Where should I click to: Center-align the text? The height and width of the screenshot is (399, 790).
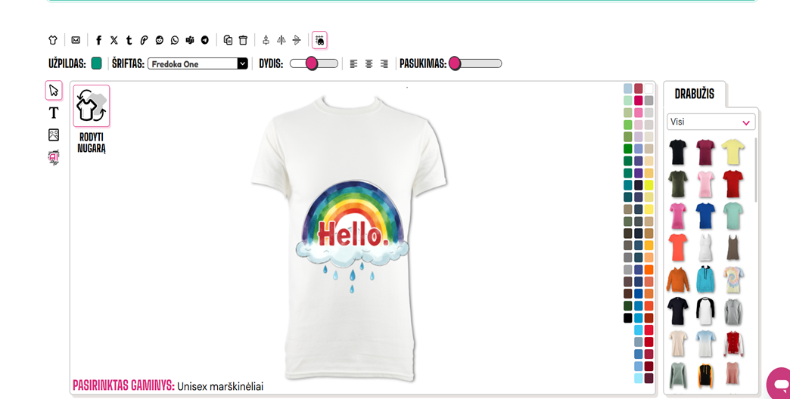pos(369,64)
